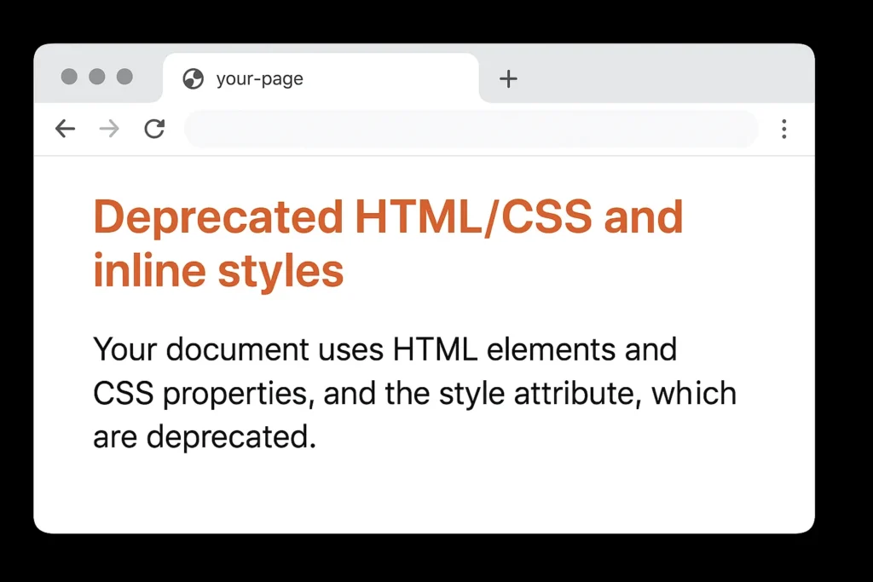The image size is (873, 582).
Task: Click the middle gray window dot
Action: pyautogui.click(x=97, y=76)
